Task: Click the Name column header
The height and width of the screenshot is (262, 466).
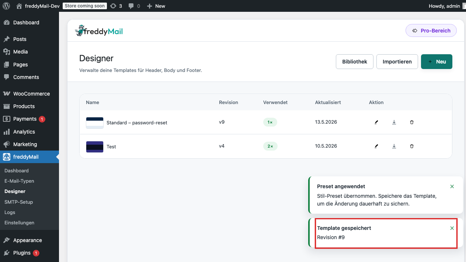Action: (x=93, y=102)
